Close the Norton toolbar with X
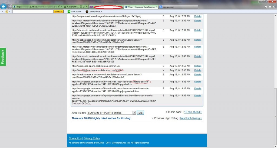 pos(2,12)
